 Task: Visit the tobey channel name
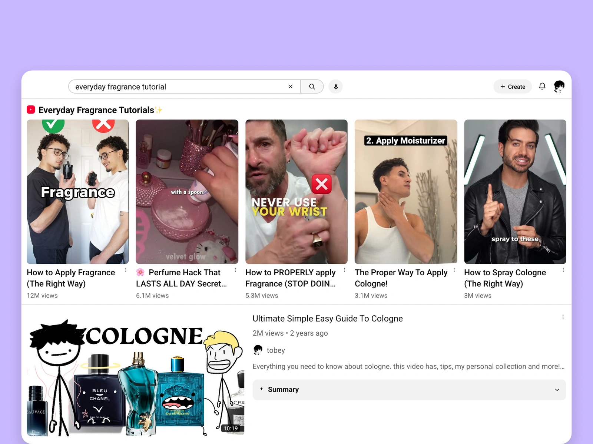coord(276,350)
